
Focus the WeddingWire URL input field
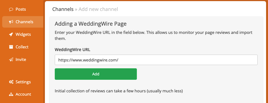pos(156,60)
